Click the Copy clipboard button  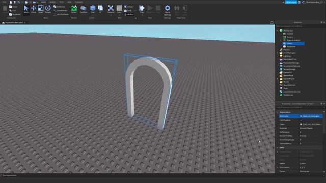click(13, 7)
